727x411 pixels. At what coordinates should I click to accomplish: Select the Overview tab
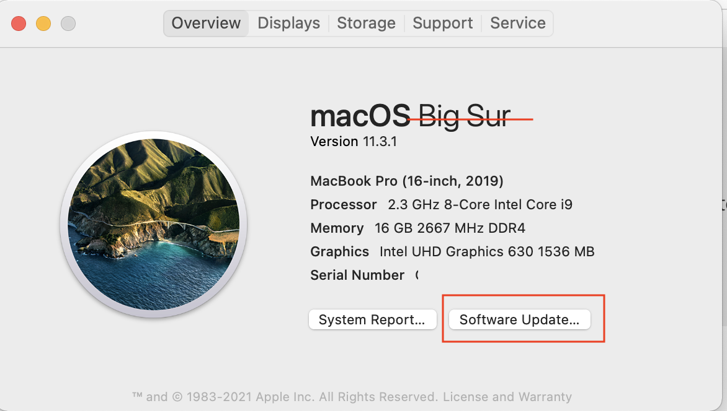click(x=206, y=24)
